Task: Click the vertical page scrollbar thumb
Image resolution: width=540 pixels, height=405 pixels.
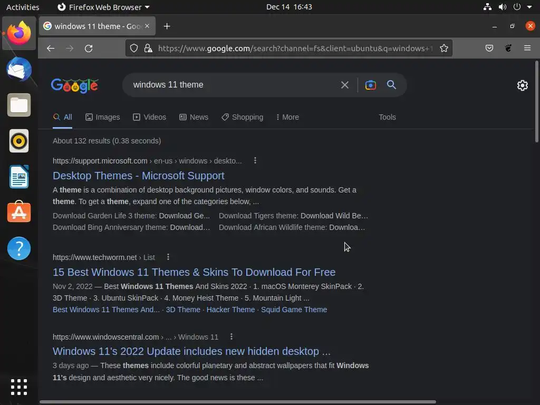Action: (x=536, y=102)
